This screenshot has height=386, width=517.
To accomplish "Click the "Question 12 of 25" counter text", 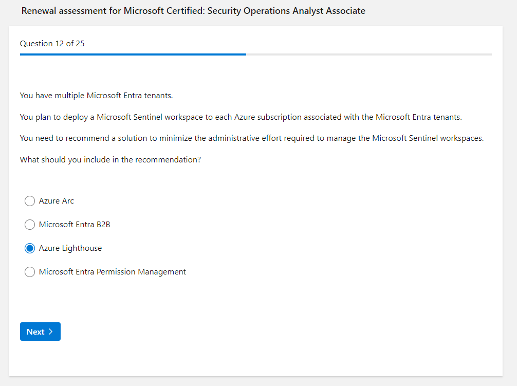I will 52,44.
